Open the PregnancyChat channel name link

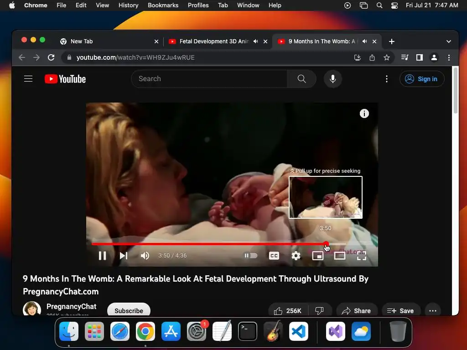pos(71,307)
